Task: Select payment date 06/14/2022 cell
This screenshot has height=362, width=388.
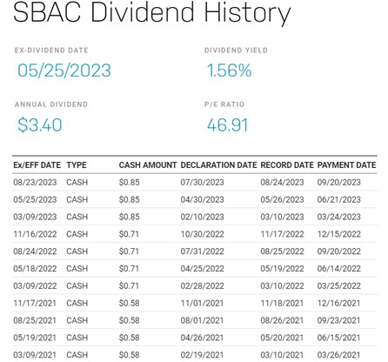Action: coord(339,269)
